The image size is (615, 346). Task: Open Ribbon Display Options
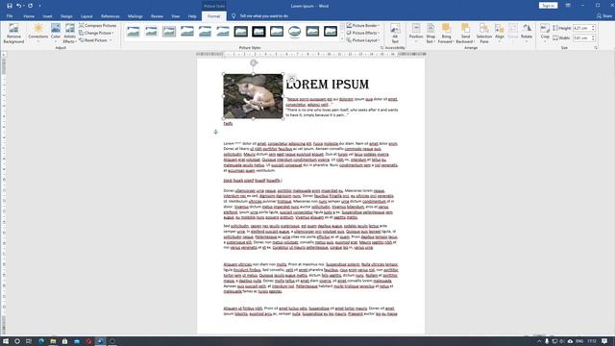pyautogui.click(x=568, y=6)
